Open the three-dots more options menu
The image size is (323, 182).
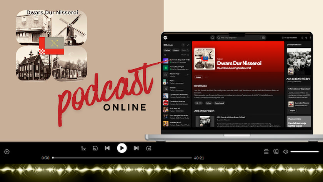pos(207,77)
